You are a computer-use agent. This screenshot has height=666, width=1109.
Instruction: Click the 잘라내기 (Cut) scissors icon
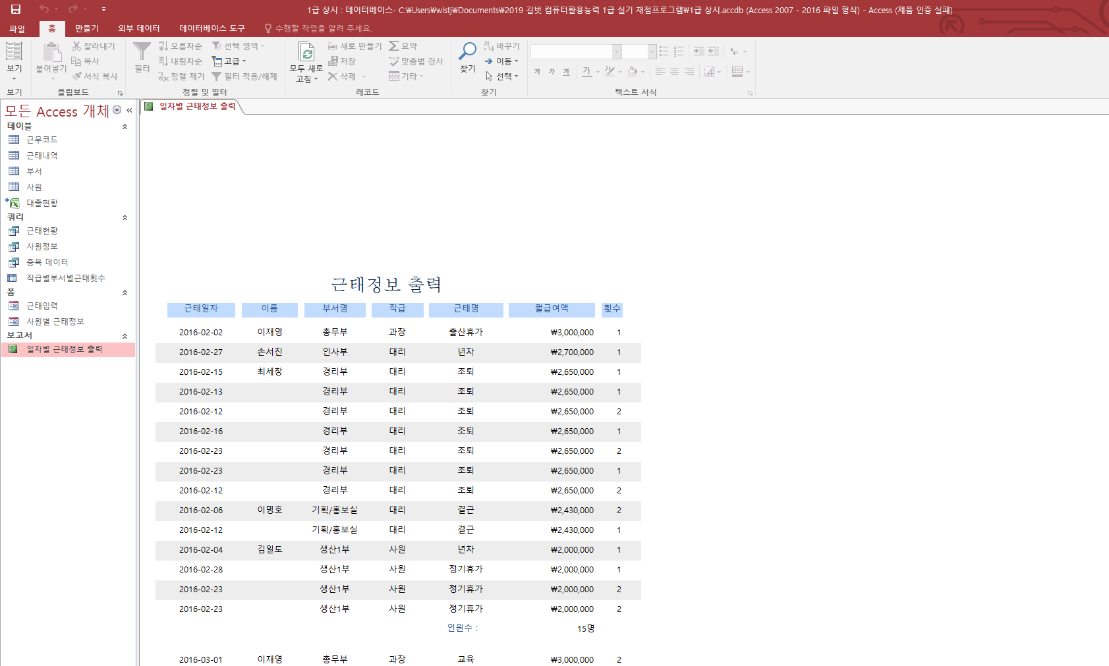[76, 46]
